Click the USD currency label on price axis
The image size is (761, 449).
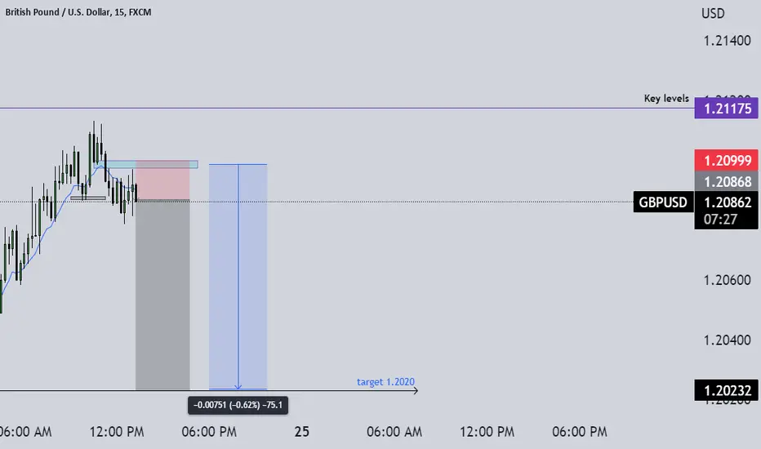[713, 14]
